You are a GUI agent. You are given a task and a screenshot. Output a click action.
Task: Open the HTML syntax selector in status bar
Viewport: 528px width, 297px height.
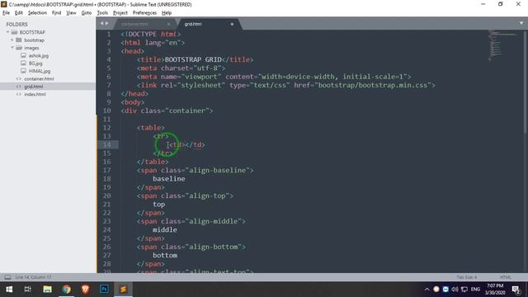506,277
